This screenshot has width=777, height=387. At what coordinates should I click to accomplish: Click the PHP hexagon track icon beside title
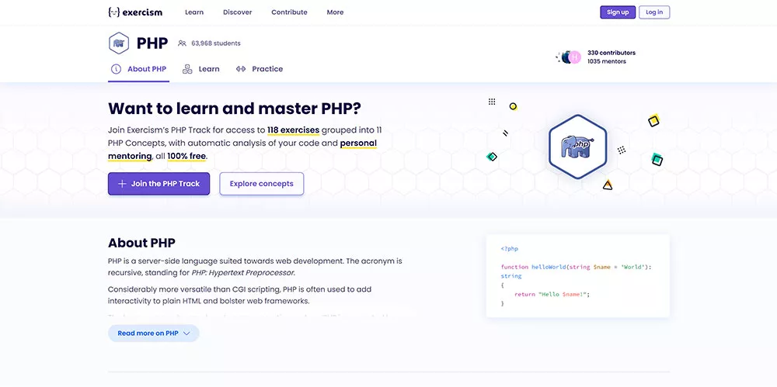click(x=118, y=43)
